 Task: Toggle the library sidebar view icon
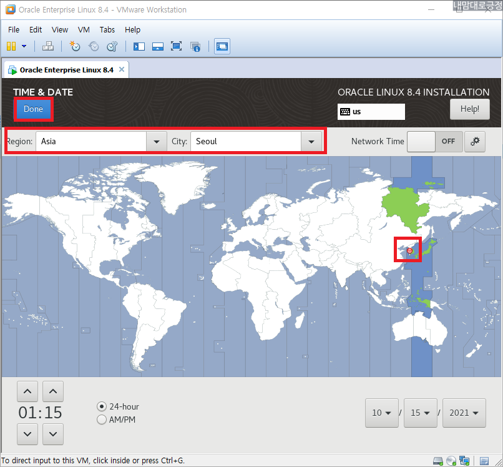point(139,47)
